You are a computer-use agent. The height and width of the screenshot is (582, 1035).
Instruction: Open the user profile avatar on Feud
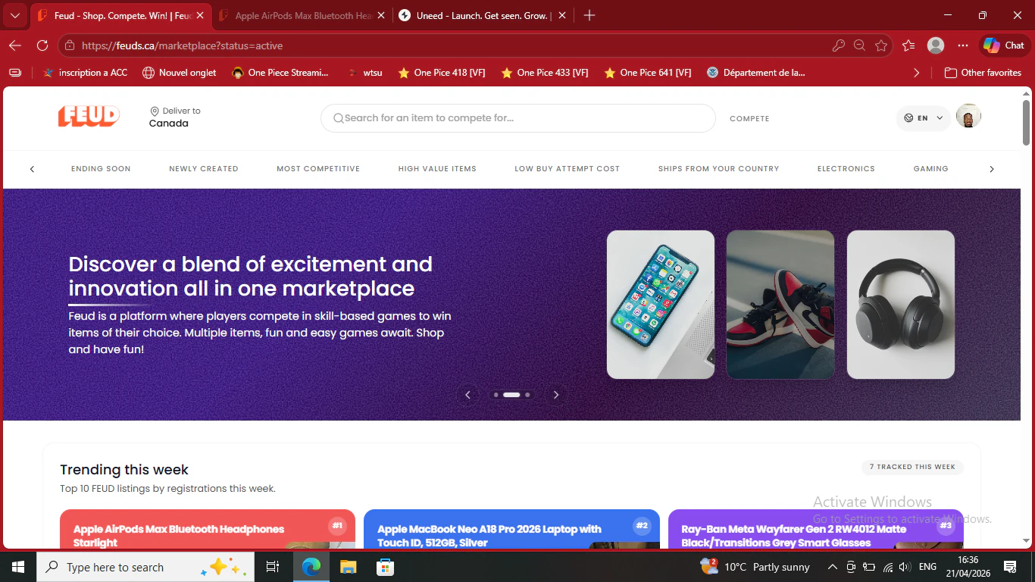pos(968,117)
